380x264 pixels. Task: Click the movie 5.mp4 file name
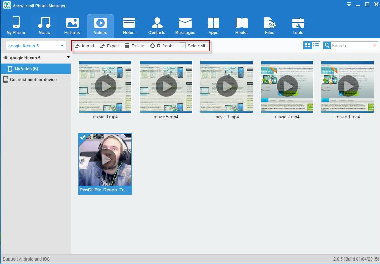pos(166,117)
